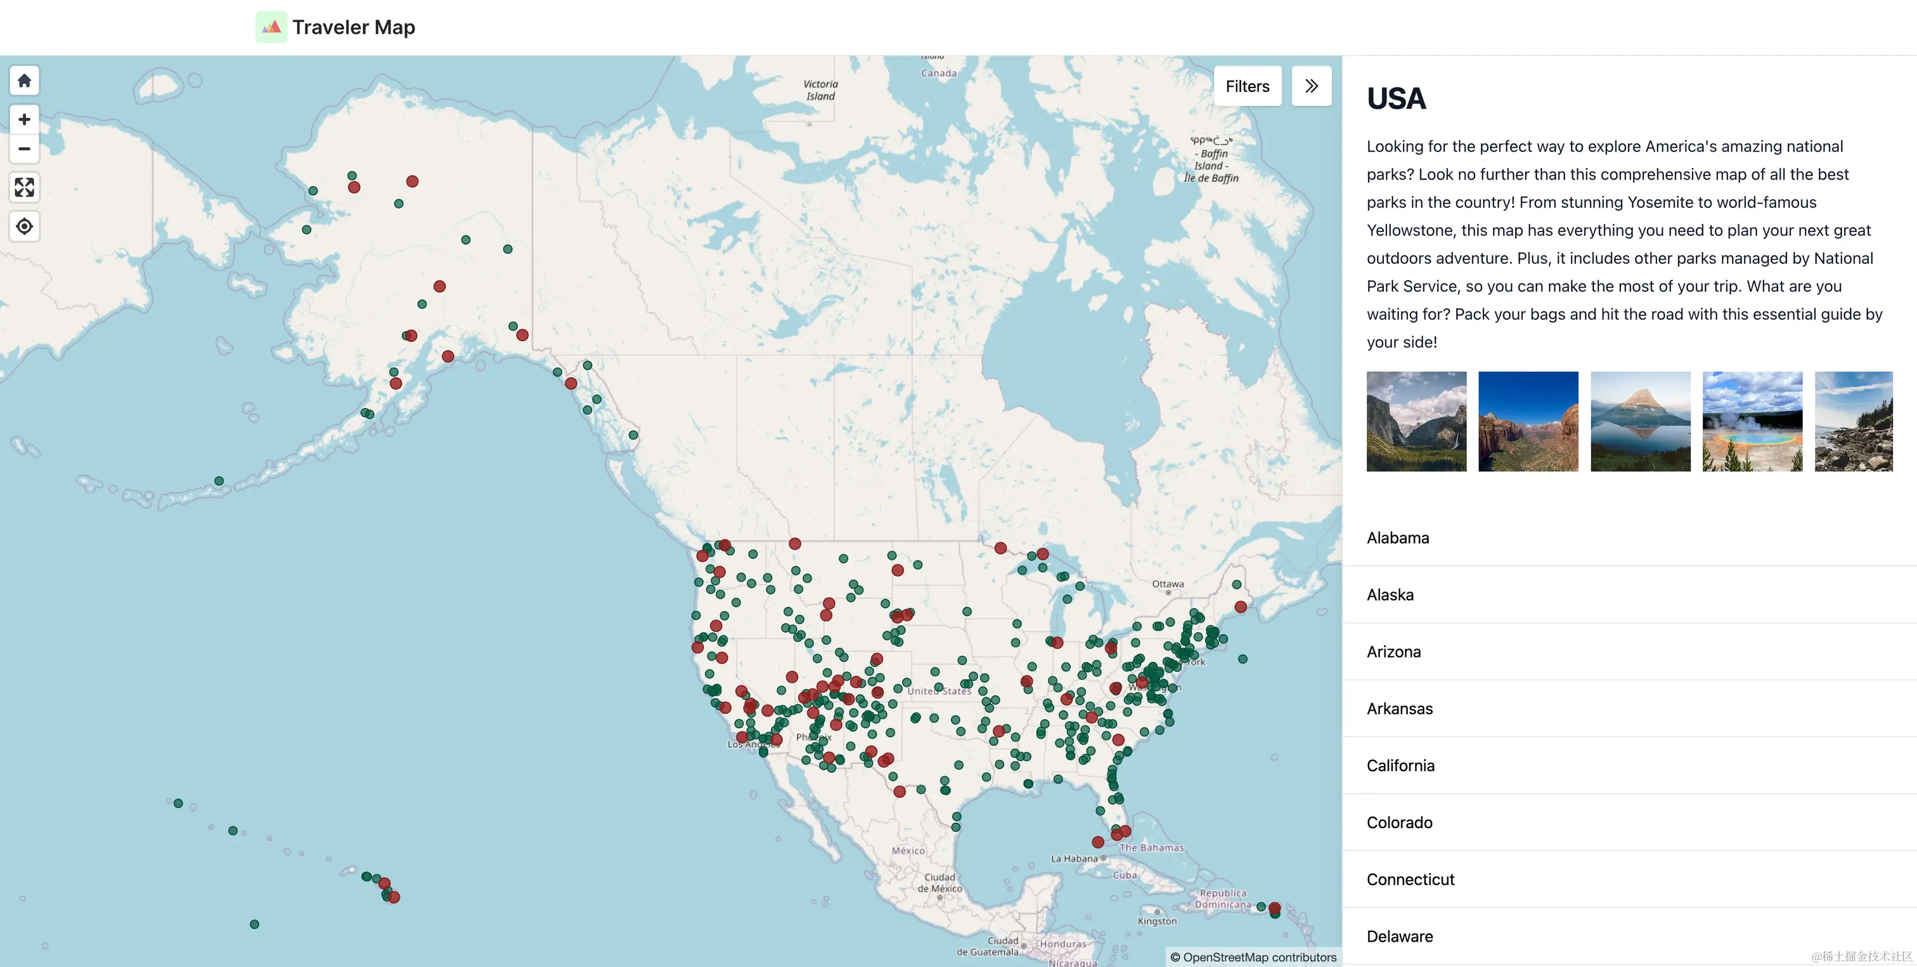This screenshot has height=967, width=1917.
Task: Open the California list entry
Action: point(1400,765)
